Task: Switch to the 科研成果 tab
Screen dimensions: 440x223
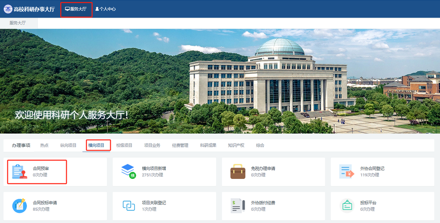Action: pos(208,145)
